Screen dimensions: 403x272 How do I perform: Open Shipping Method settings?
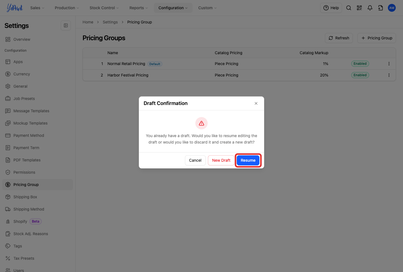[38, 209]
